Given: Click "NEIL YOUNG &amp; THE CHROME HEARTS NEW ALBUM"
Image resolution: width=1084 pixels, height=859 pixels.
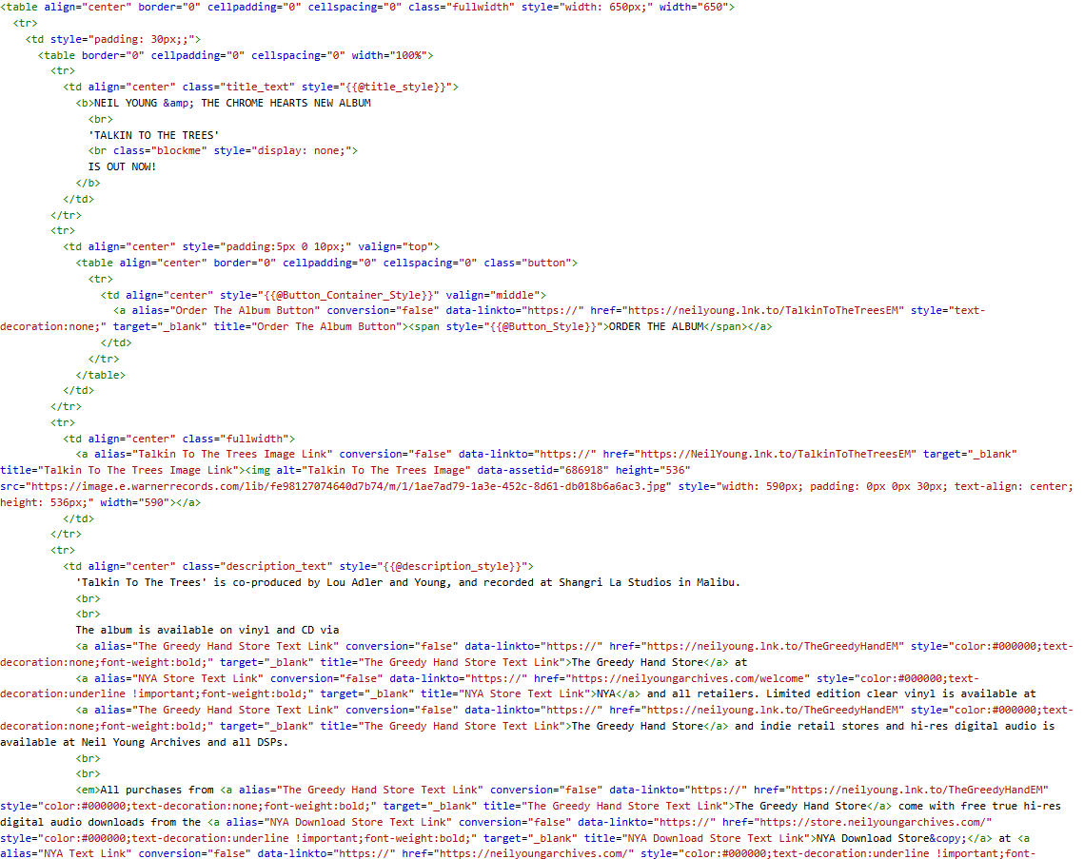Looking at the screenshot, I should click(x=232, y=103).
